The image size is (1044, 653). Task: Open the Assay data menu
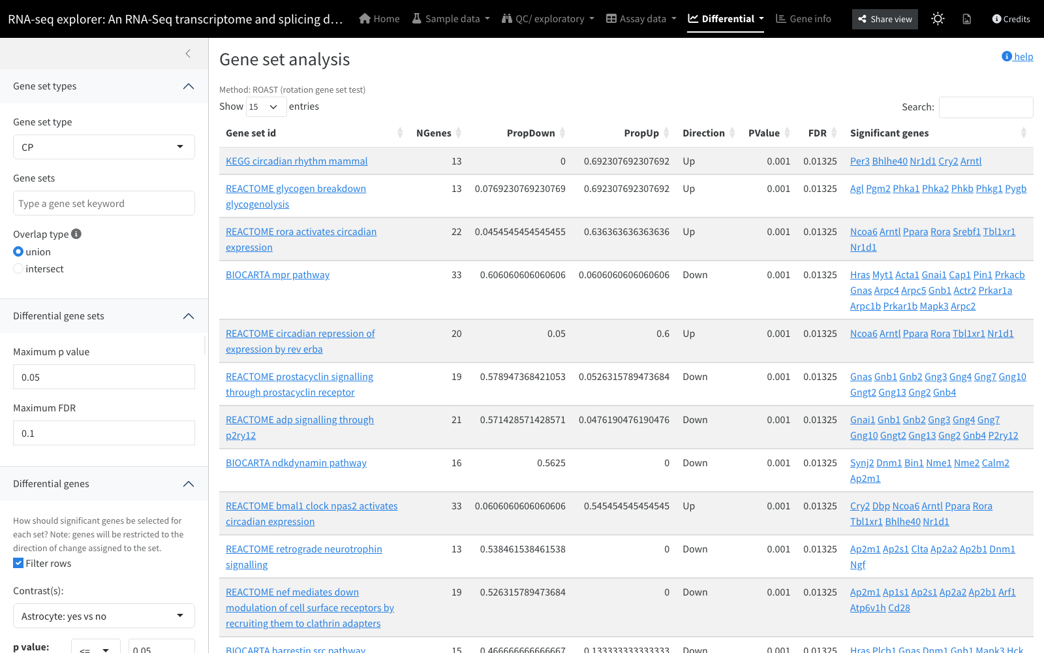coord(641,19)
